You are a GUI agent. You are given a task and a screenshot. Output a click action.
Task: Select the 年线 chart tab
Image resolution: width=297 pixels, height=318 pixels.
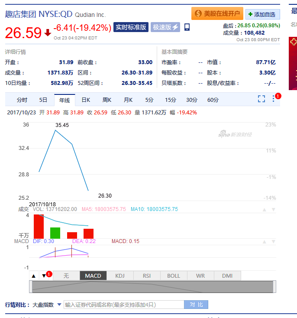coord(65,100)
